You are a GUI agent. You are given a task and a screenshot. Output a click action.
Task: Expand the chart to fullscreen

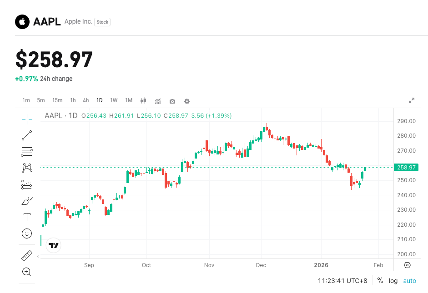412,99
